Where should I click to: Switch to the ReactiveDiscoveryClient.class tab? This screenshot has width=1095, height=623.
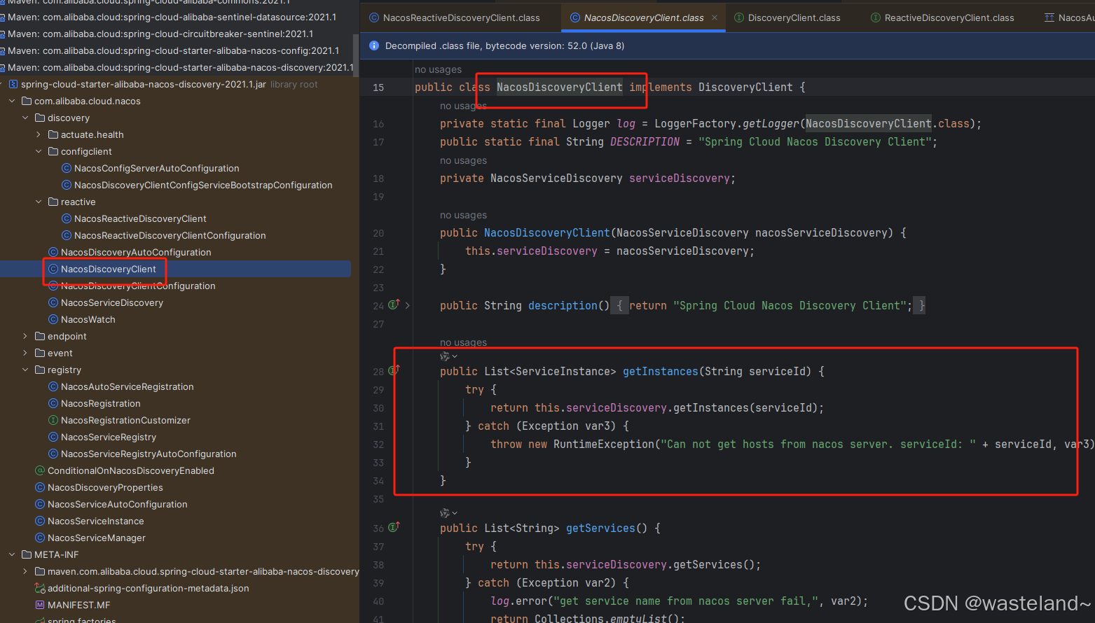(x=942, y=17)
